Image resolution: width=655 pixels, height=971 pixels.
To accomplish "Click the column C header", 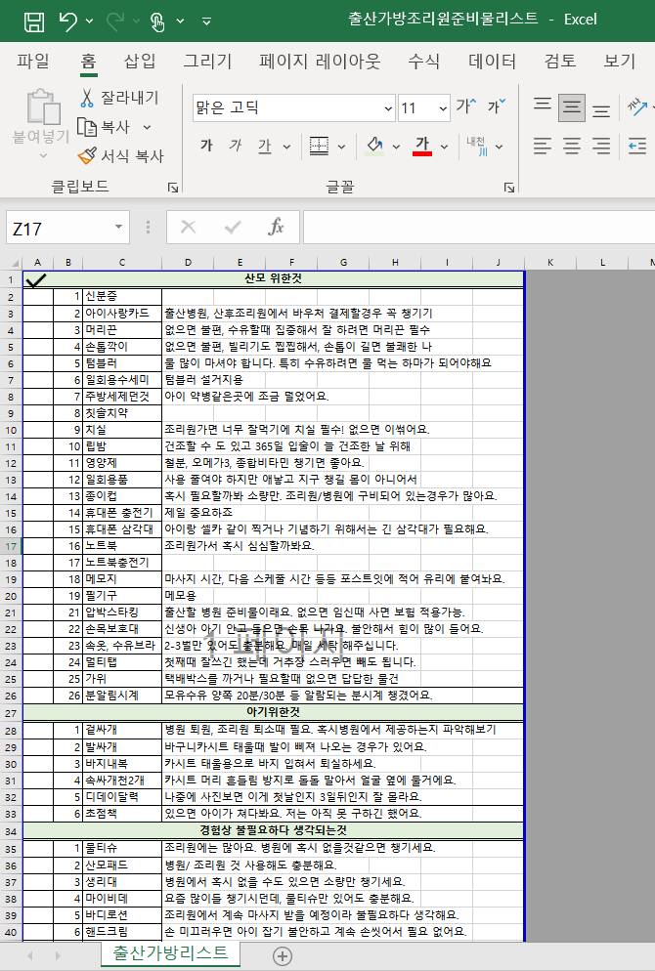I will click(122, 263).
